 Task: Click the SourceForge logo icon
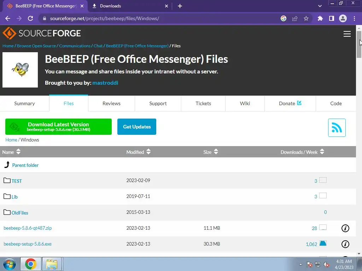(9, 33)
